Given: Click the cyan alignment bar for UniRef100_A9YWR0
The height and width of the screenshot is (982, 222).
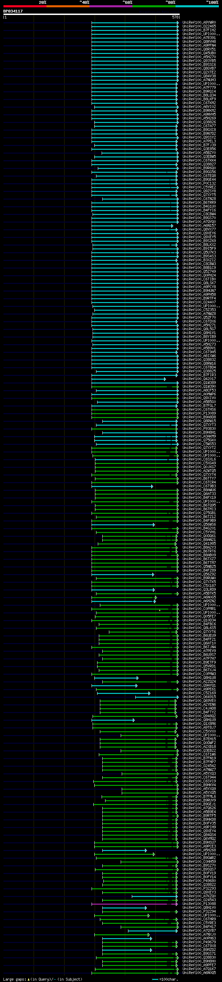Looking at the screenshot, I should pos(135,23).
